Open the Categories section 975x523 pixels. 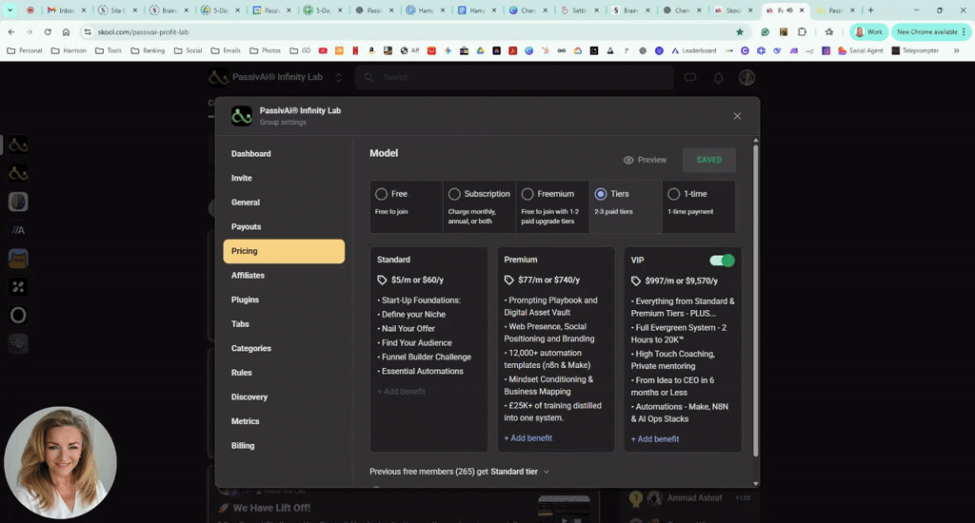point(284,348)
